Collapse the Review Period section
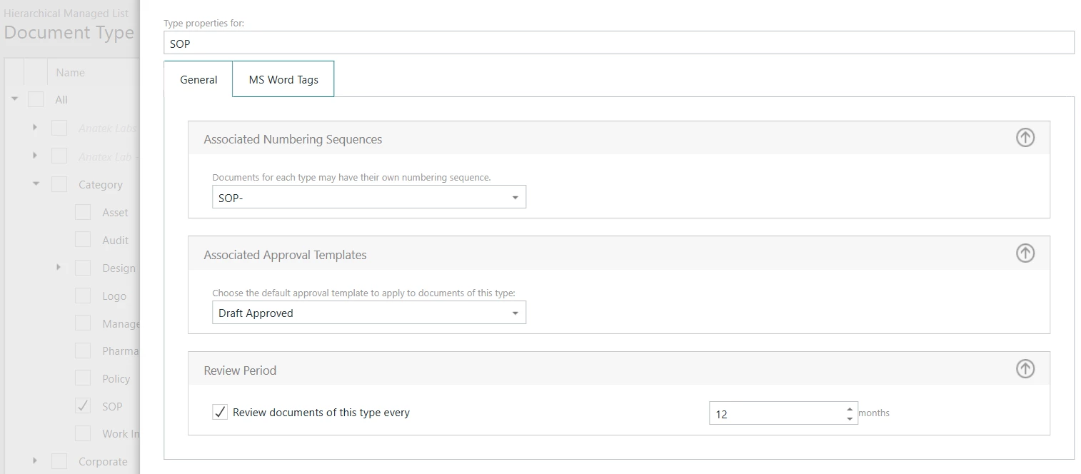This screenshot has width=1081, height=474. click(x=1025, y=369)
